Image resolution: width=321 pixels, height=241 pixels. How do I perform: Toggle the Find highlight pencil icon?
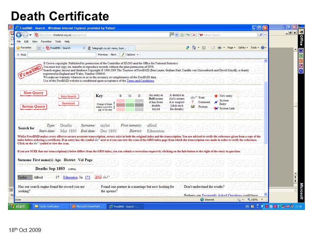tap(122, 55)
